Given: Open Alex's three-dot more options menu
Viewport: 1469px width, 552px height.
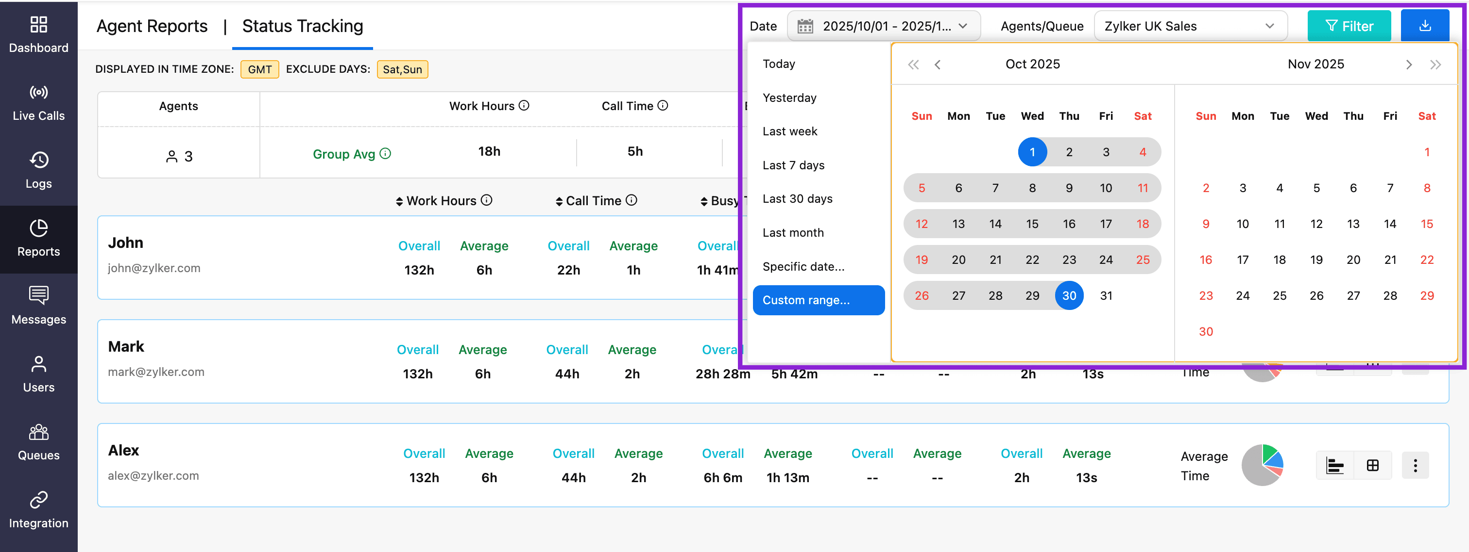Looking at the screenshot, I should coord(1415,465).
